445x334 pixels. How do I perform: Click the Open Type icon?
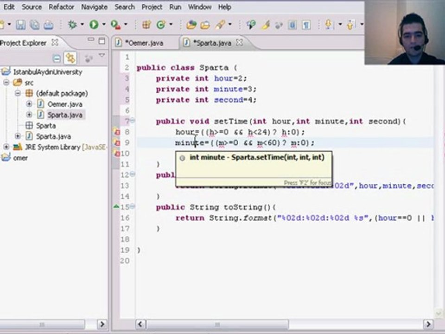tap(191, 25)
